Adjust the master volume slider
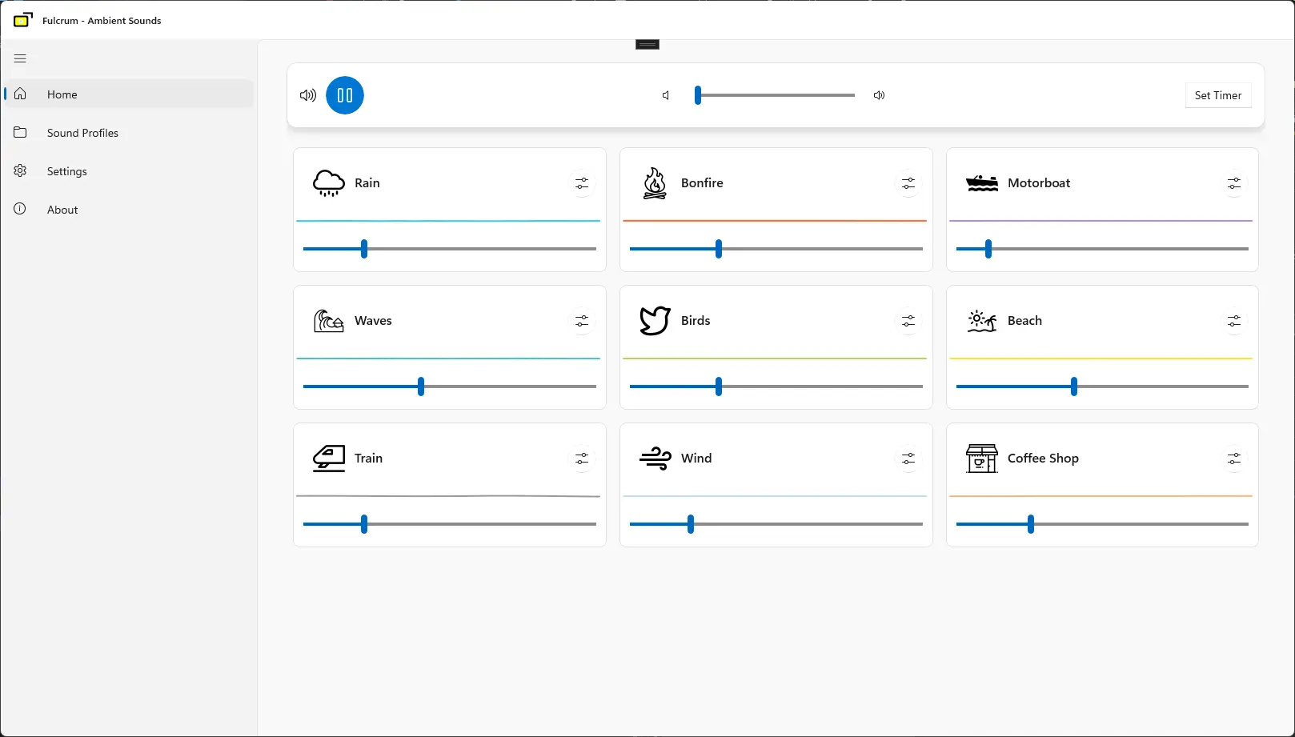 pos(775,95)
